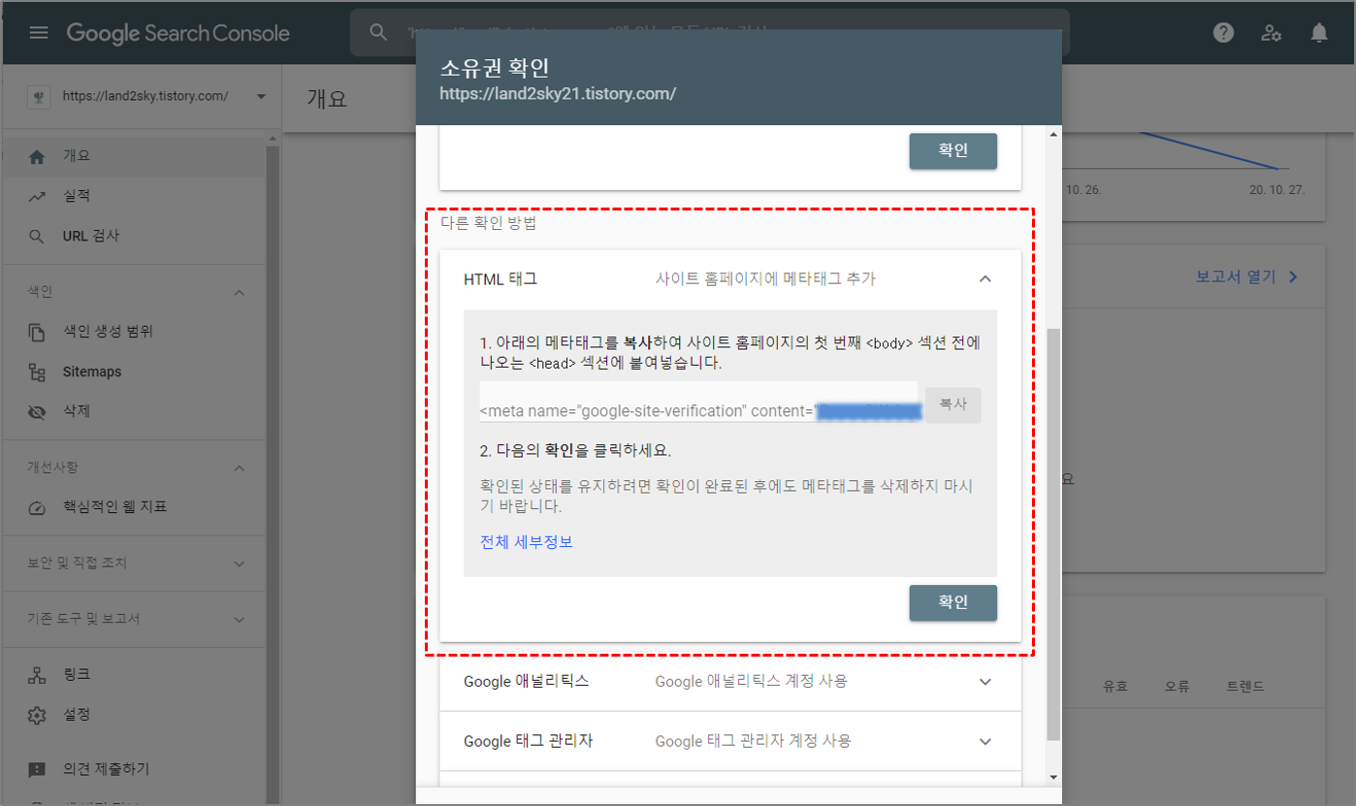The width and height of the screenshot is (1356, 806).
Task: Click the URL search bar at top
Action: 710,32
